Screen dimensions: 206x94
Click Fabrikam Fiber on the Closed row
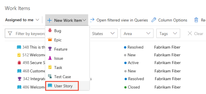coord(168,87)
